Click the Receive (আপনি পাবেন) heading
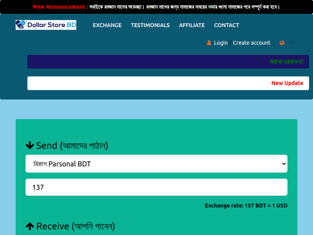Image resolution: width=313 pixels, height=235 pixels. pyautogui.click(x=75, y=226)
